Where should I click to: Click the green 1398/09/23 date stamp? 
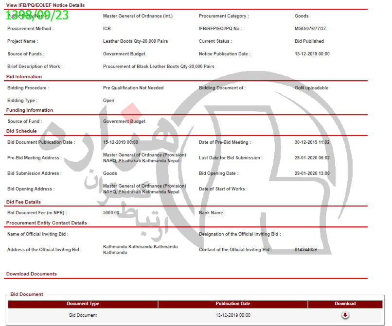coord(37,15)
